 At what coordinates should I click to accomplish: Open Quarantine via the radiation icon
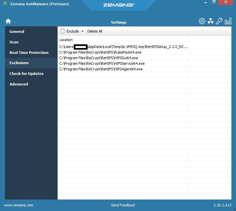point(210,21)
